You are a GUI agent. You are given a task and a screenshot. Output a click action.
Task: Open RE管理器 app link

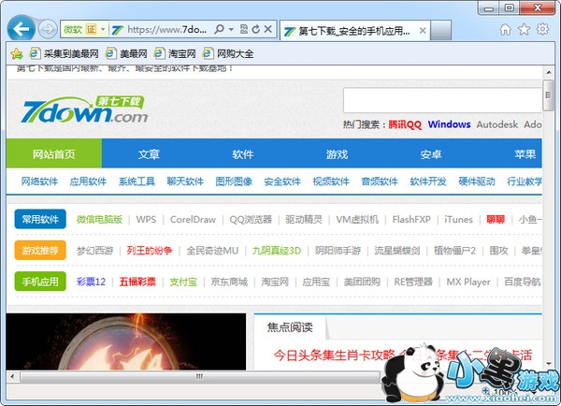(413, 282)
